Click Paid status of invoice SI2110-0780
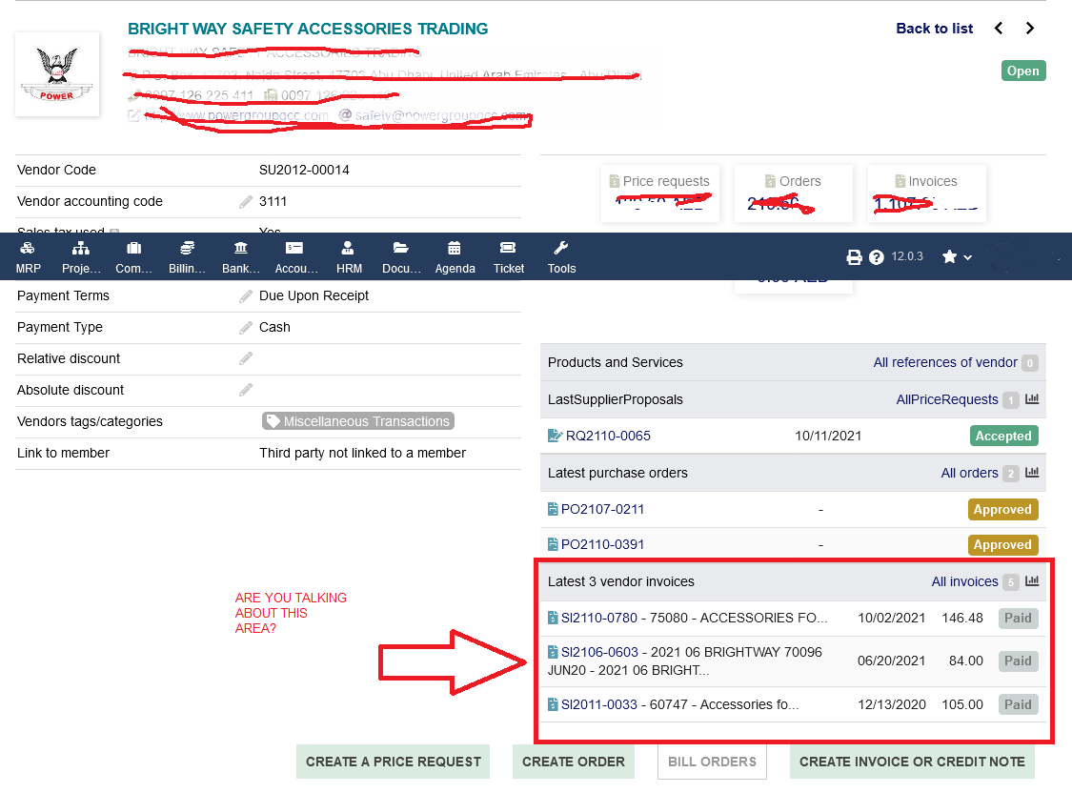Image resolution: width=1072 pixels, height=793 pixels. [x=1018, y=618]
